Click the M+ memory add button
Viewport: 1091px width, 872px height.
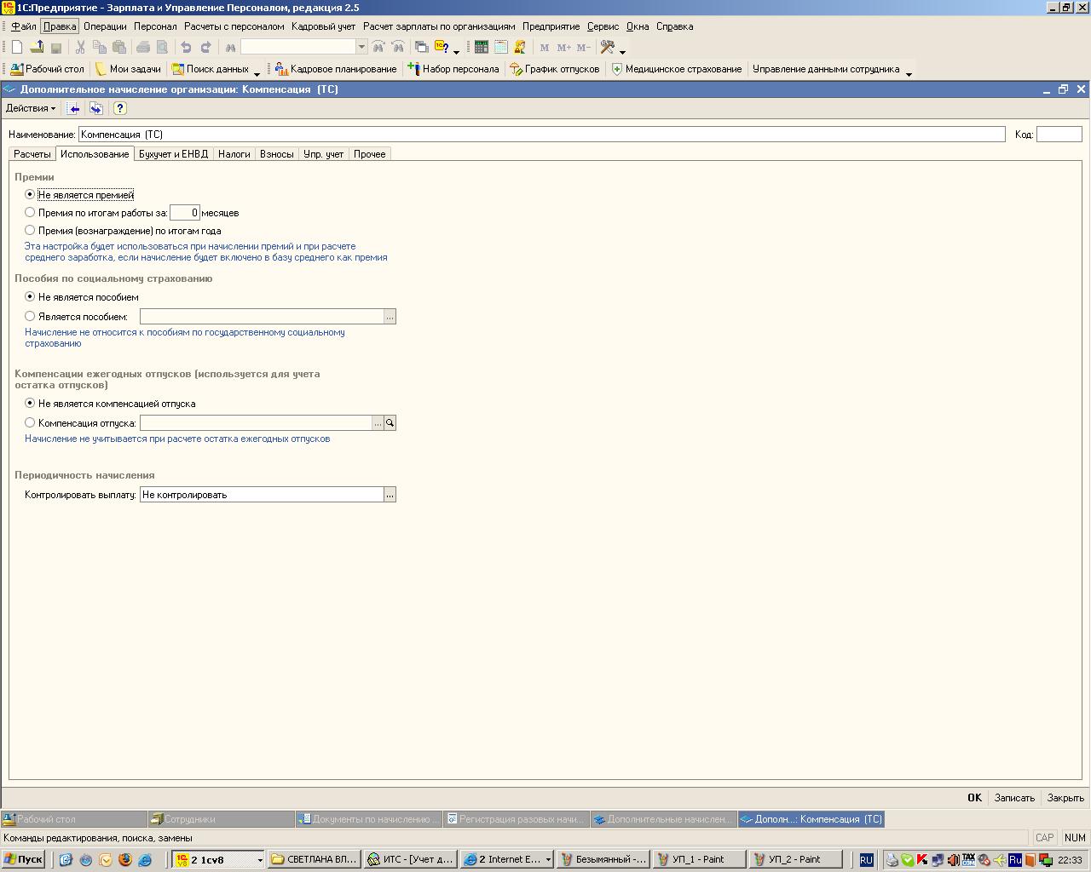(564, 48)
